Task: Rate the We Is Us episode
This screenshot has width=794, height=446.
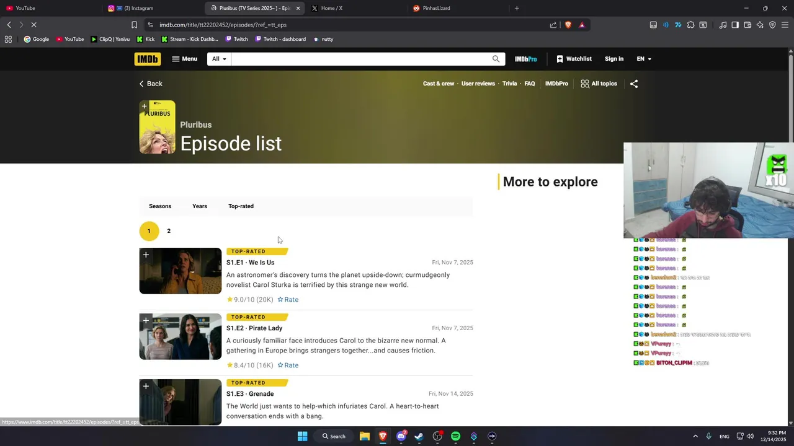Action: tap(288, 300)
